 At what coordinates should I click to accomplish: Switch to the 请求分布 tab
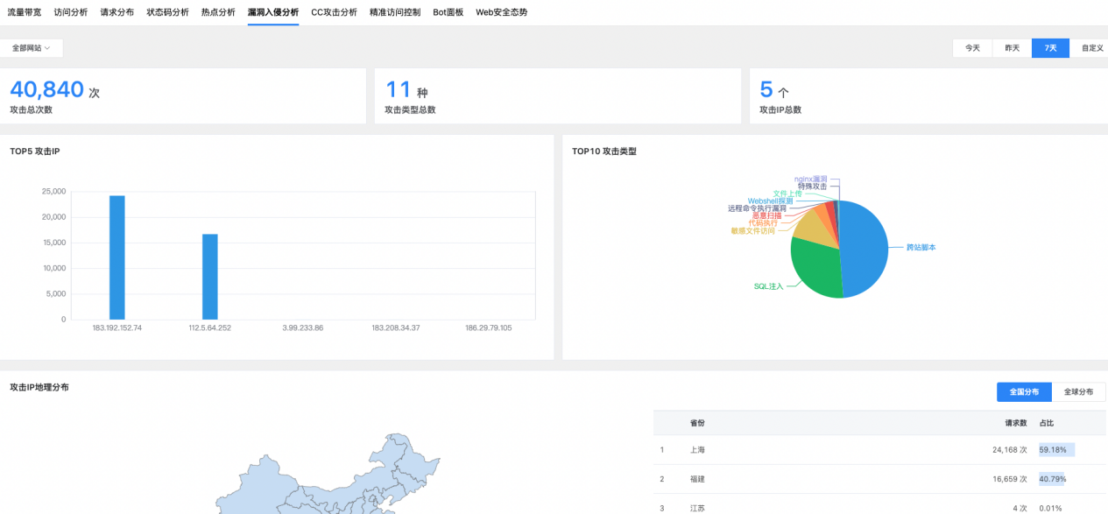click(117, 12)
